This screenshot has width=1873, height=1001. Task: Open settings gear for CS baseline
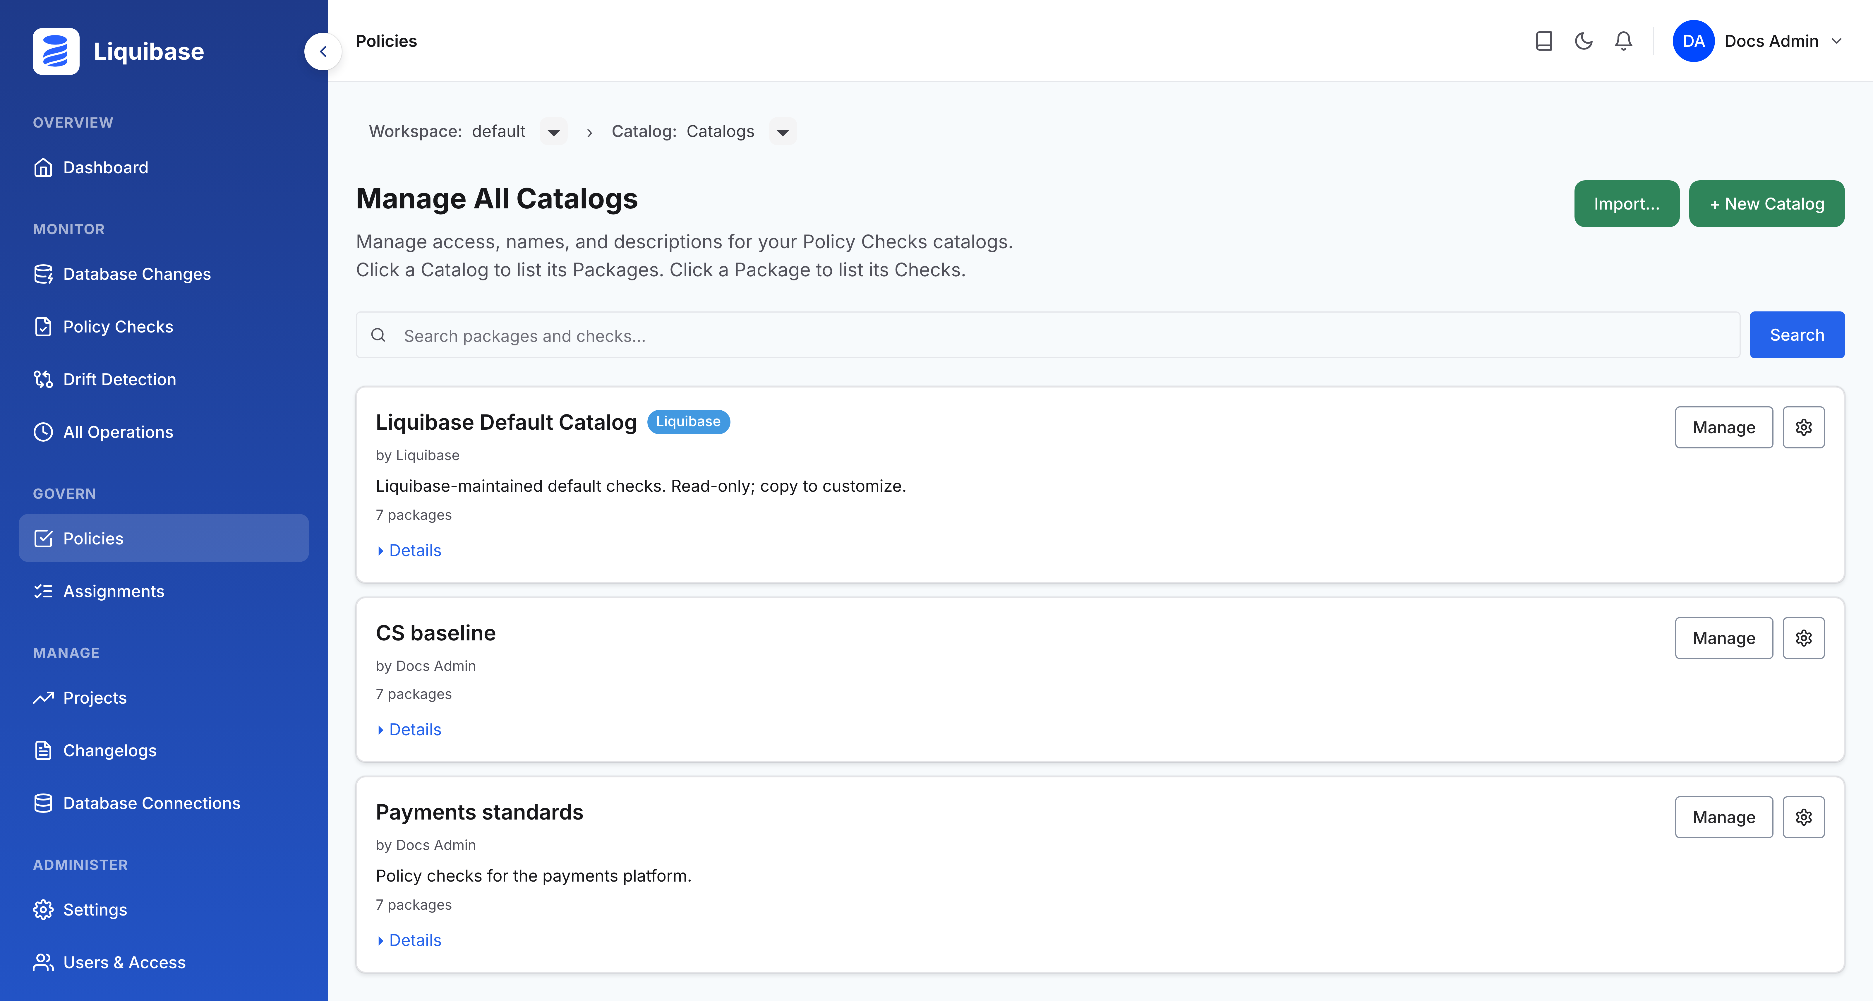[x=1803, y=638]
